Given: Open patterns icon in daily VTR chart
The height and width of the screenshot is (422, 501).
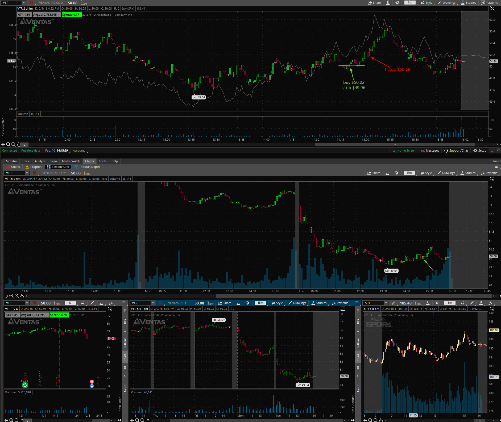Looking at the screenshot, I should (x=111, y=303).
